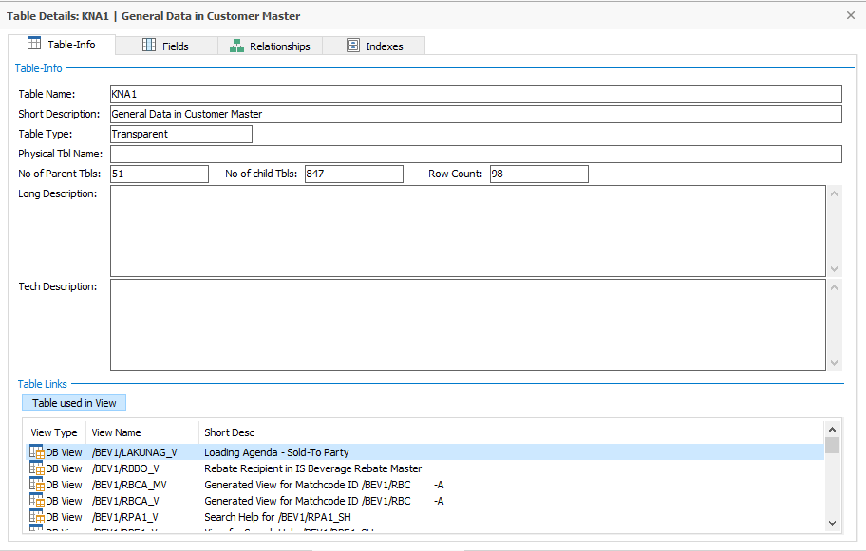
Task: Close the Table Details dialog
Action: 851,15
